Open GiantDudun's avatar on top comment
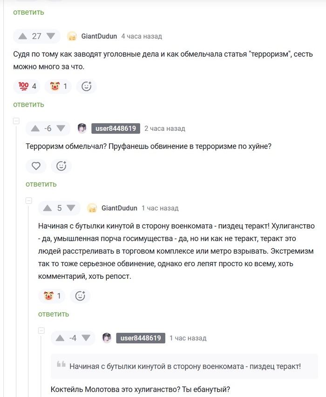Viewport: 326px width, 397px height. point(72,36)
